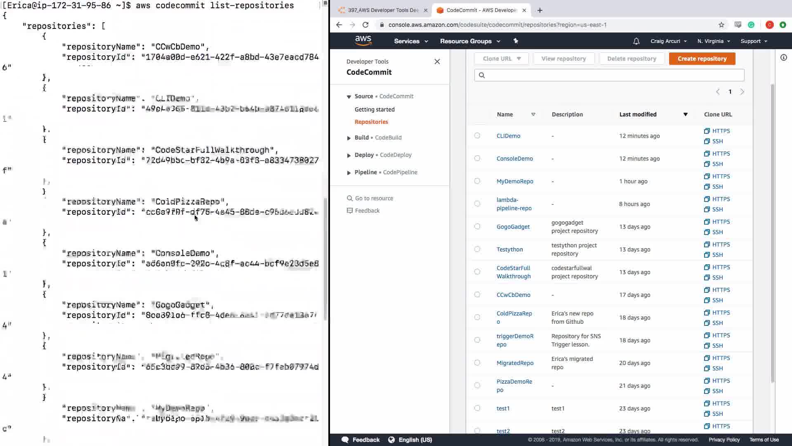Open the info panel icon at right edge

tap(783, 58)
